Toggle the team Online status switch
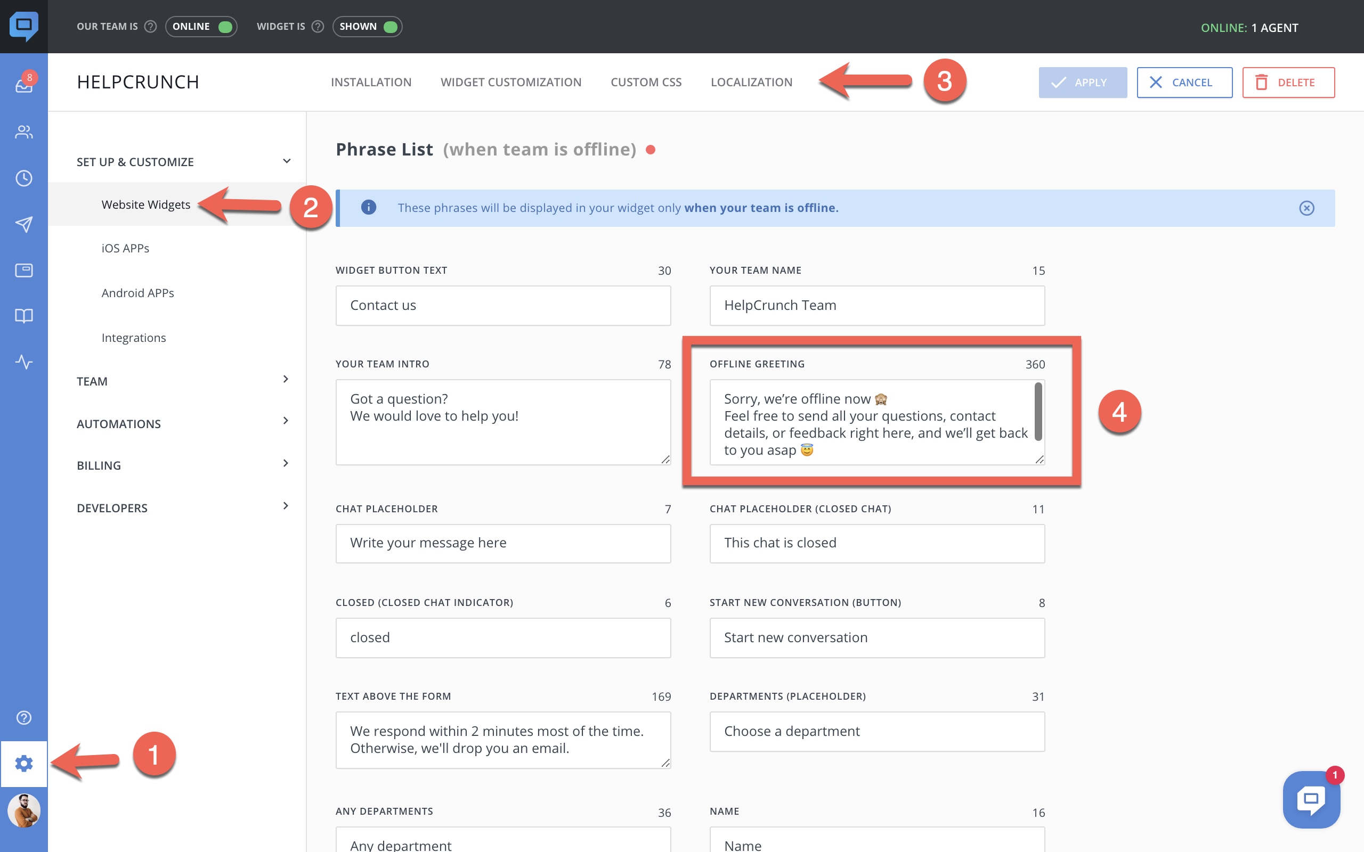This screenshot has height=852, width=1364. click(x=201, y=27)
